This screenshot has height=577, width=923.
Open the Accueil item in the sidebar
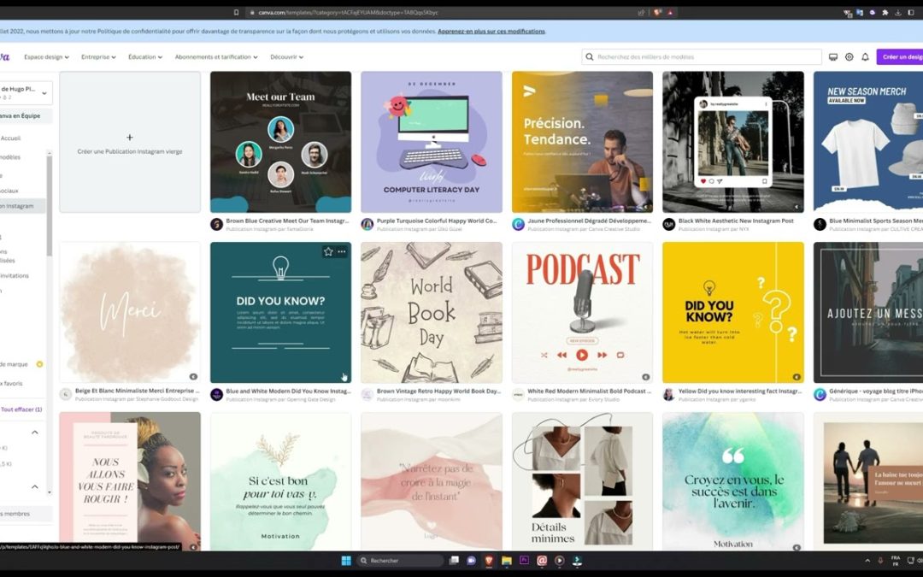[x=11, y=138]
